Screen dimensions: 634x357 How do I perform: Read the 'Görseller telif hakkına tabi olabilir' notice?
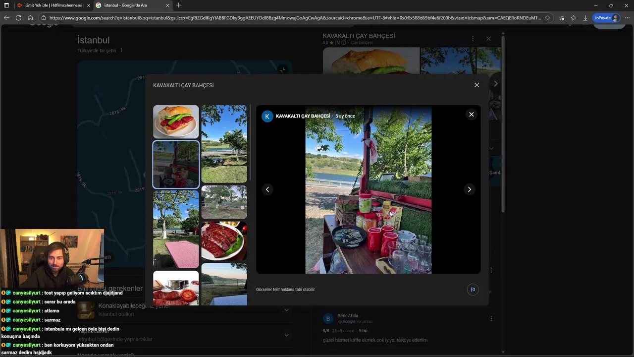pyautogui.click(x=285, y=290)
